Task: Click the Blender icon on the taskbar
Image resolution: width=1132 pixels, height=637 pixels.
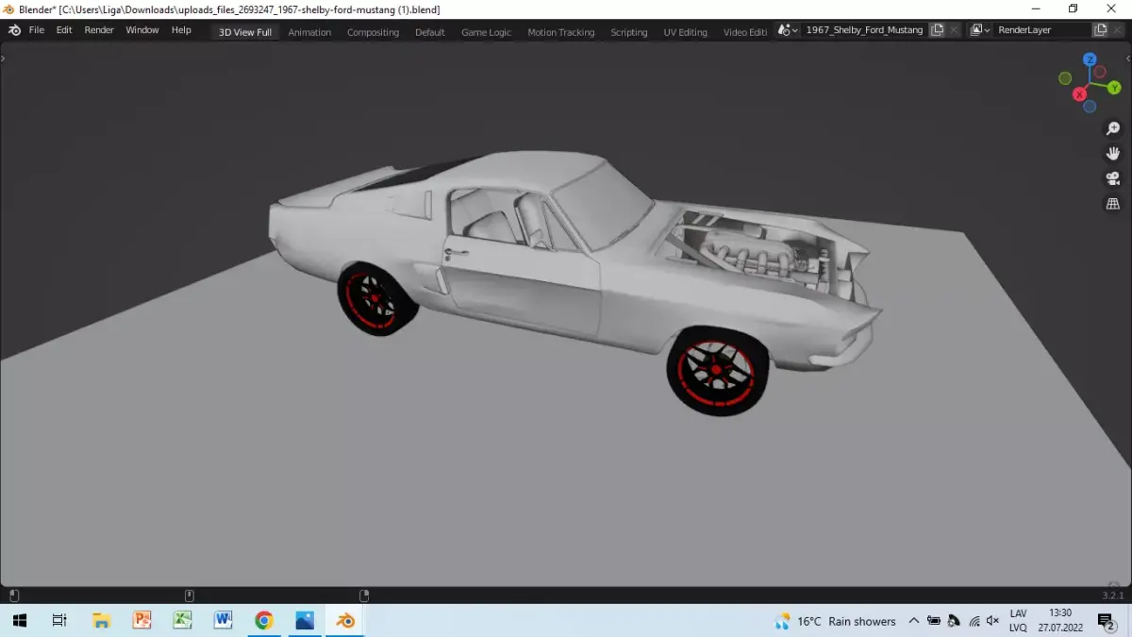Action: [345, 620]
